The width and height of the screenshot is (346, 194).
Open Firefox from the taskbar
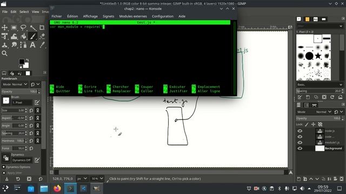click(57, 189)
